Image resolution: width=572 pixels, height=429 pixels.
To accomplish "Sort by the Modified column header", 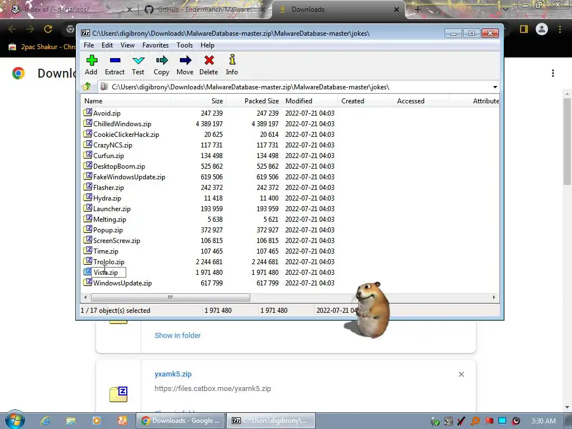I will pyautogui.click(x=309, y=101).
